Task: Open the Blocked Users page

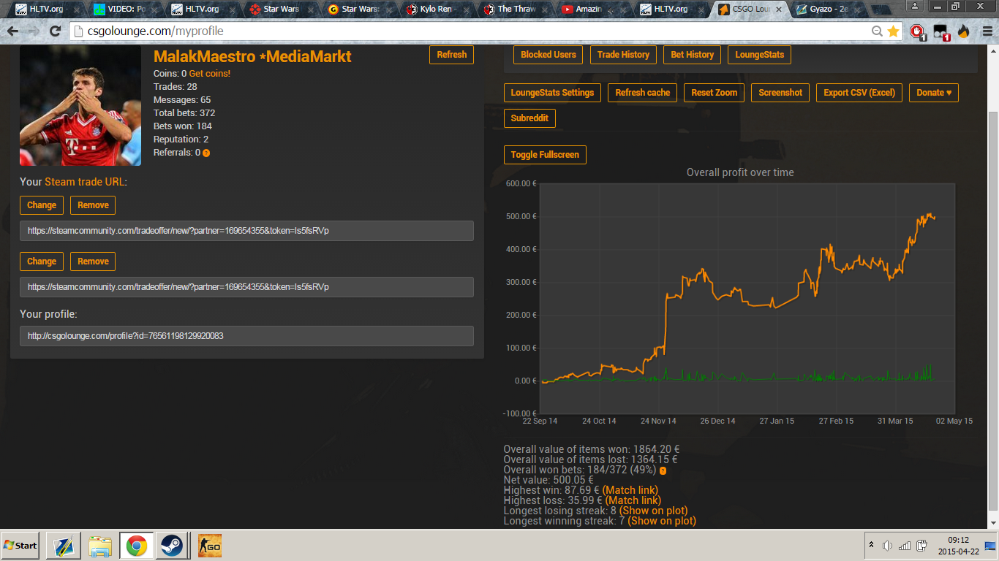Action: point(548,55)
